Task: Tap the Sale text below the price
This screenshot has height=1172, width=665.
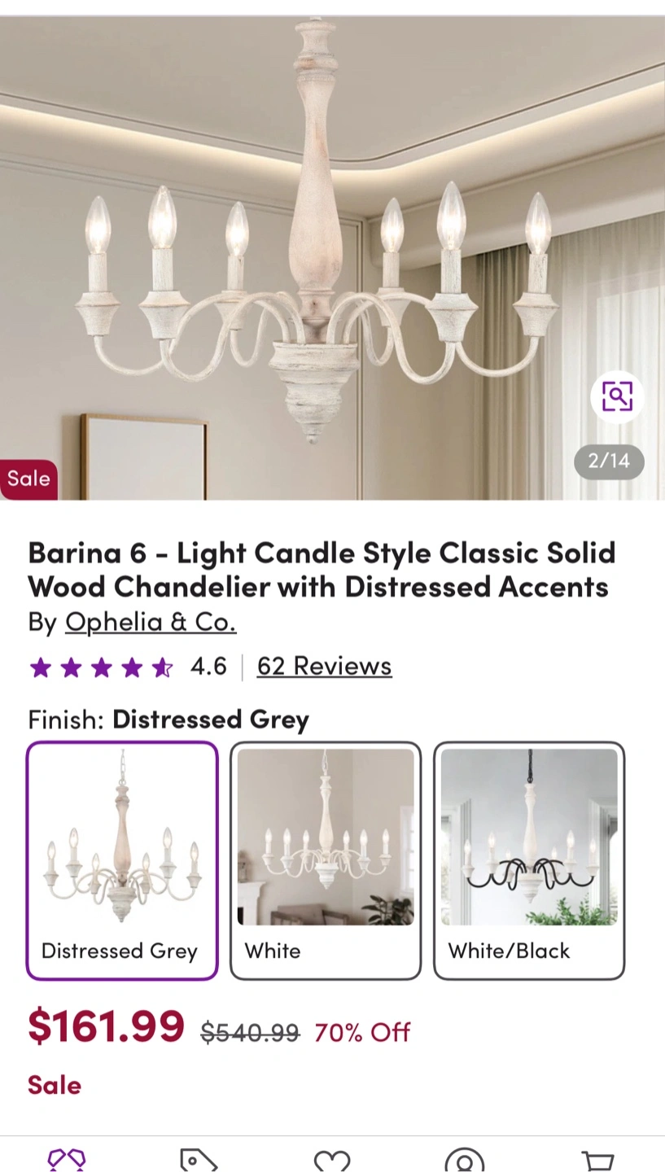Action: pos(55,1085)
